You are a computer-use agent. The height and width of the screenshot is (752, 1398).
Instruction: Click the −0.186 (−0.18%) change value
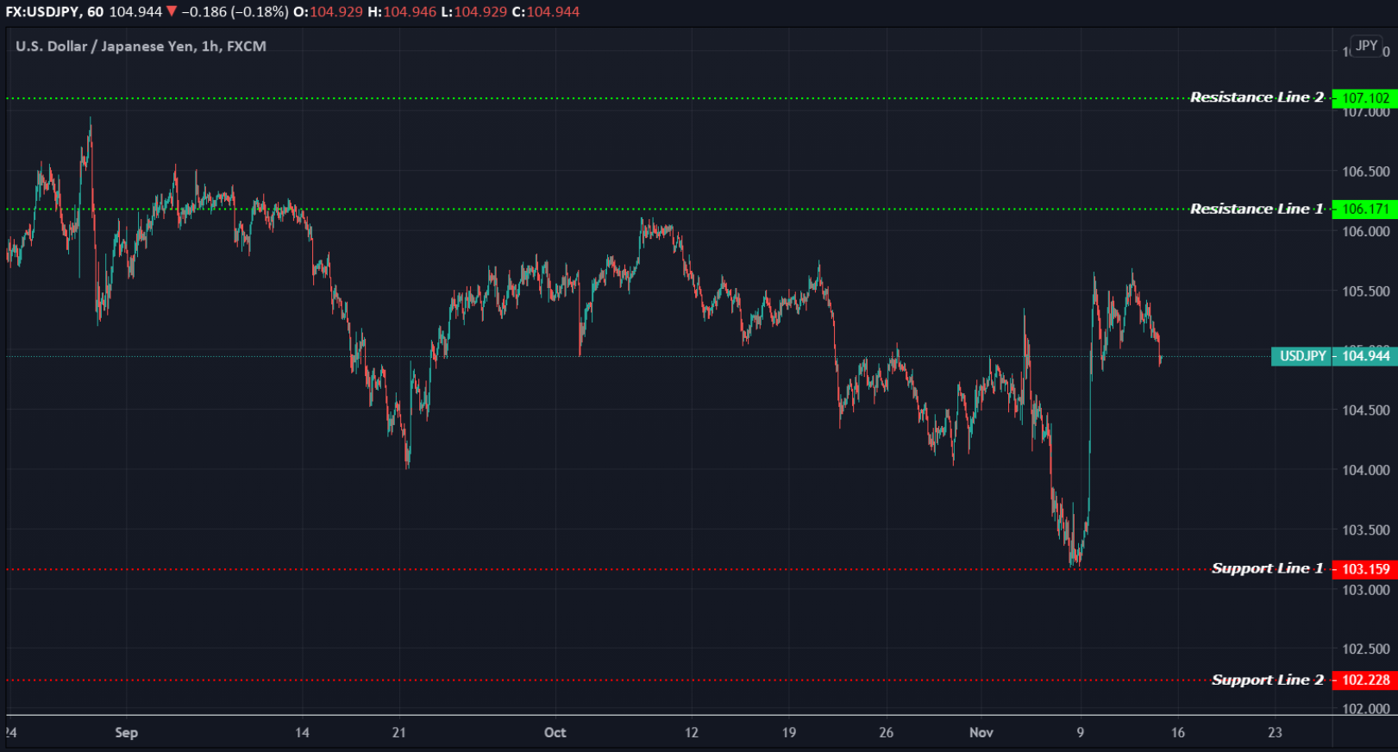pyautogui.click(x=235, y=12)
